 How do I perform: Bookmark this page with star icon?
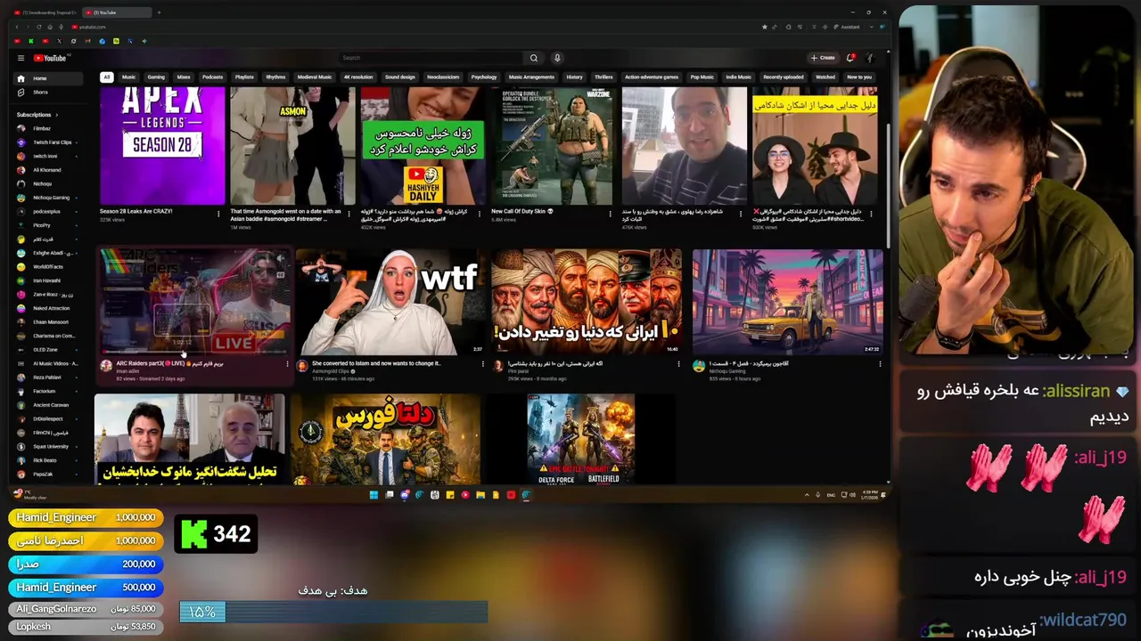coord(764,27)
